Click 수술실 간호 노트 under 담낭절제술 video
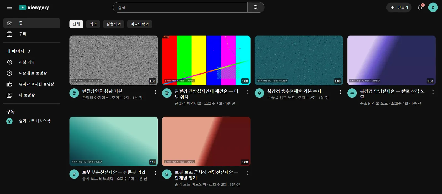This screenshot has width=442, height=194. (373, 103)
